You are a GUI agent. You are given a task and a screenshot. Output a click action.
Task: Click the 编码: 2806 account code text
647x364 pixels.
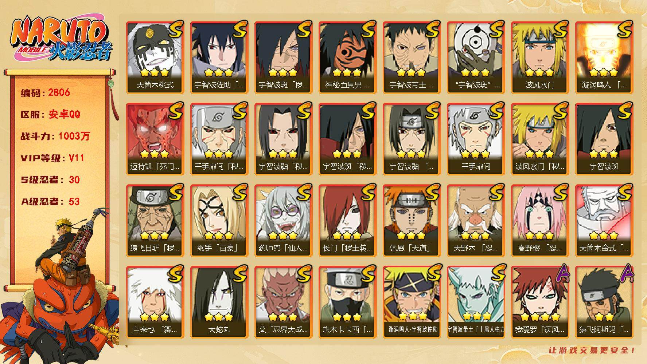point(45,92)
